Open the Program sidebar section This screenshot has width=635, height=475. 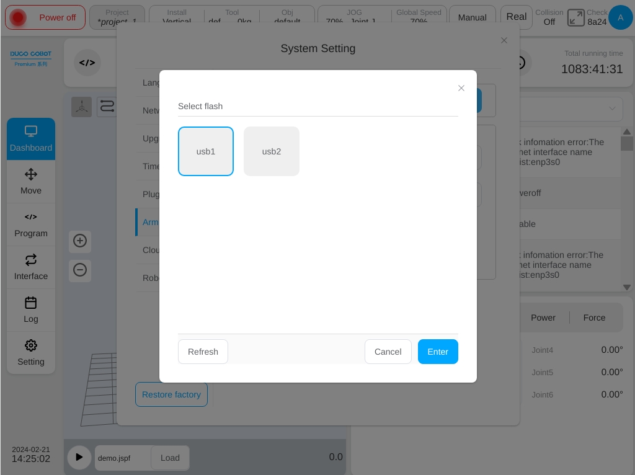[x=31, y=224]
